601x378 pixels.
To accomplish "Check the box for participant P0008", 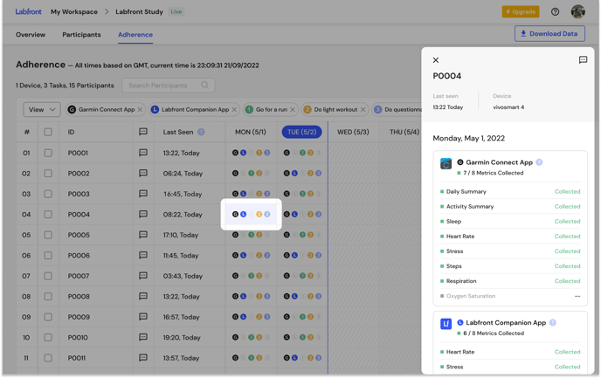I will click(x=48, y=297).
